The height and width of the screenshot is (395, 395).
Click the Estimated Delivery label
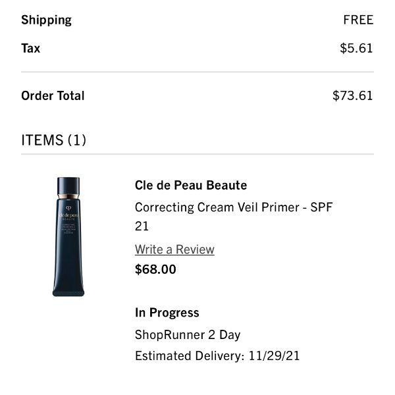click(x=190, y=356)
